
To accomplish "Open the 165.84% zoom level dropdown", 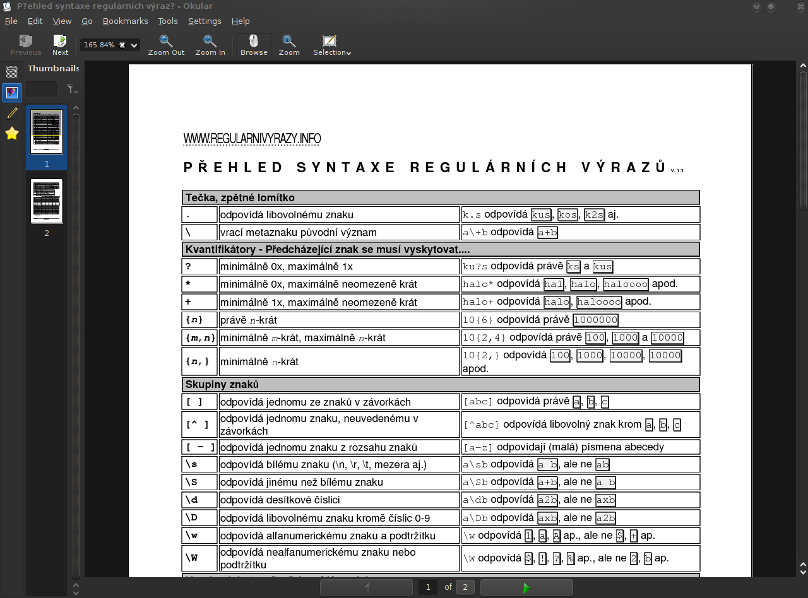I will point(134,45).
